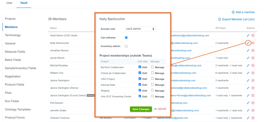Check Manage for CRO Project
The image size is (264, 122).
coord(152,79)
